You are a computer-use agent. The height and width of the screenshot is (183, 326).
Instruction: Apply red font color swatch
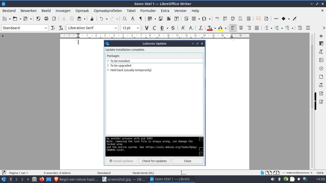click(x=210, y=28)
